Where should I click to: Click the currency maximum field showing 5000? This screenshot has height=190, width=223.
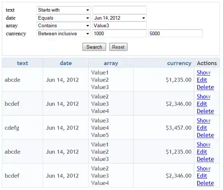175,33
